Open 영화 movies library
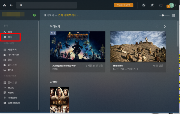Viewport: 180px width, 114px height. click(10, 60)
